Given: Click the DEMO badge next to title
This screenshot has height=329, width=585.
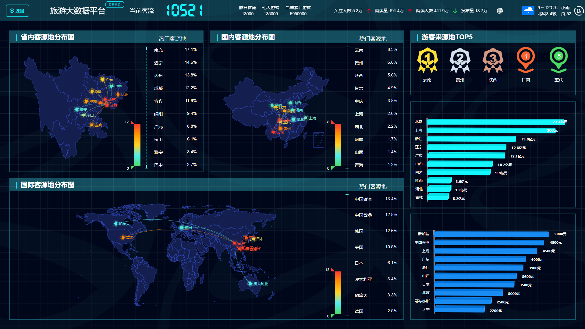Looking at the screenshot, I should point(115,5).
